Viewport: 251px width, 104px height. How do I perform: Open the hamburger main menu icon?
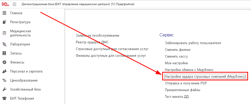tap(14, 4)
